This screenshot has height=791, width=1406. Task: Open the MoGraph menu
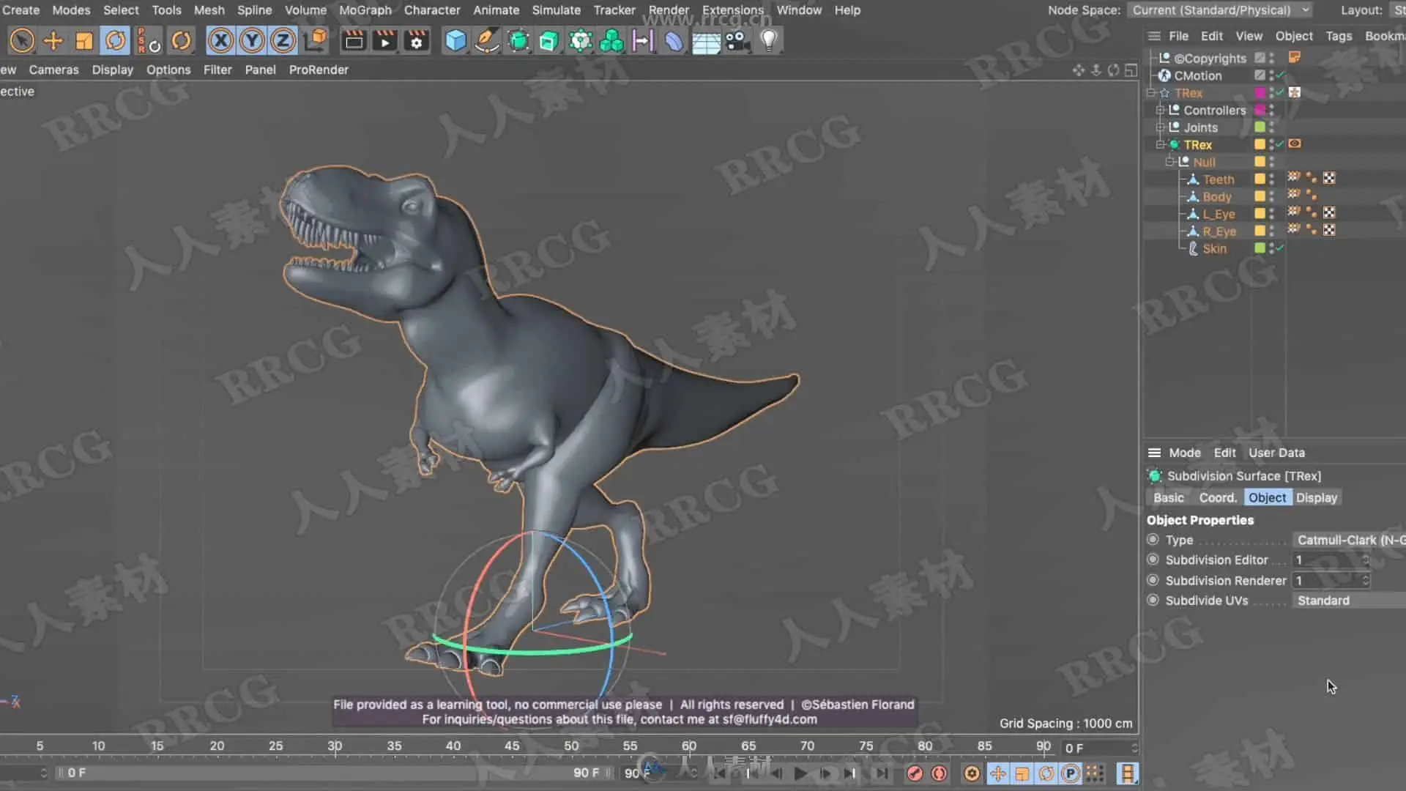click(x=365, y=10)
